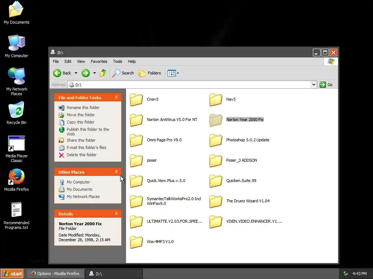Image resolution: width=373 pixels, height=279 pixels.
Task: Select the Cnav5 folder icon
Action: [136, 100]
